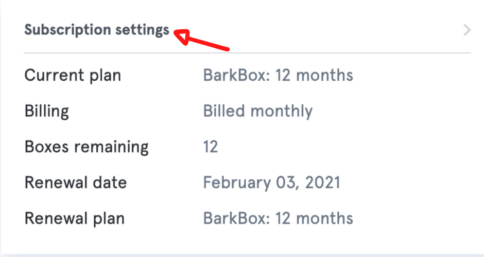Click the Renewal date label
Viewport: 484px width, 257px height.
(x=75, y=182)
